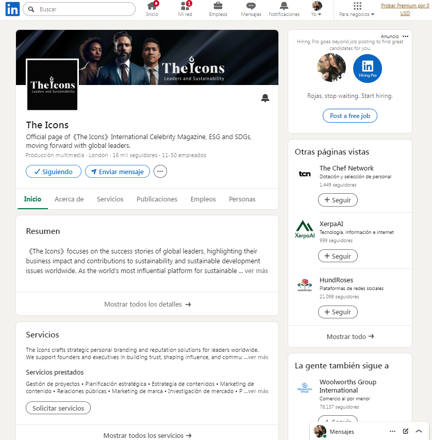The width and height of the screenshot is (432, 440).
Task: Open Mostrar todos los detalles link
Action: (x=147, y=304)
